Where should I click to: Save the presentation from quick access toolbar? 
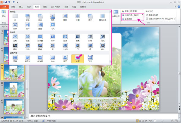(x=5, y=2)
